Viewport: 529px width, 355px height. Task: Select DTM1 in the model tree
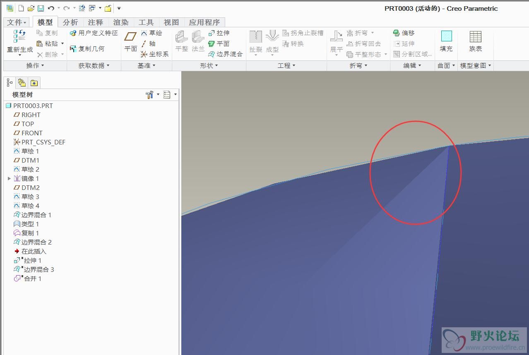(x=26, y=161)
